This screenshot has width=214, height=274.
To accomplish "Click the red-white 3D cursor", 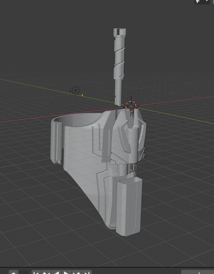I will (x=131, y=106).
